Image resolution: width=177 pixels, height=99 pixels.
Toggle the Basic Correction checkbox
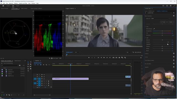pyautogui.click(x=174, y=16)
